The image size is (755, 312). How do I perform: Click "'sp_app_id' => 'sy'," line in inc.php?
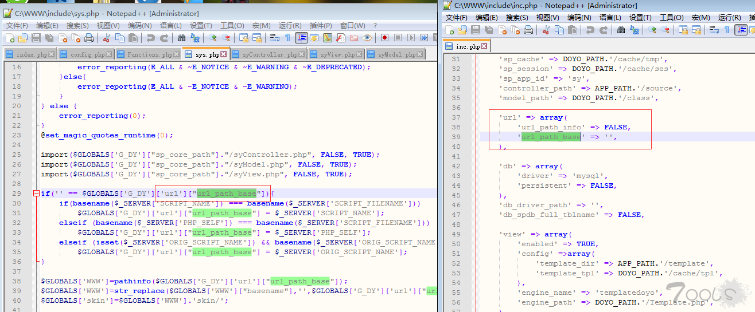pos(551,78)
